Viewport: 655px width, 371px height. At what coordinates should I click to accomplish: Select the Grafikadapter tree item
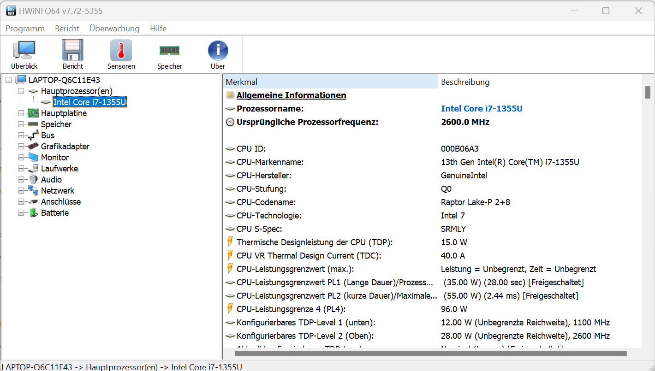point(65,147)
